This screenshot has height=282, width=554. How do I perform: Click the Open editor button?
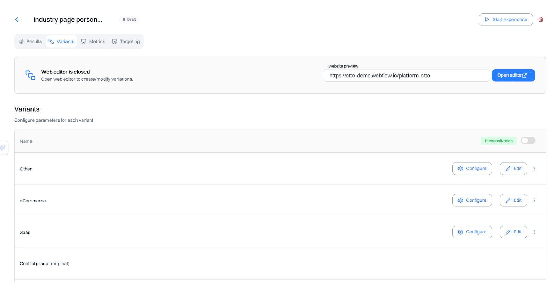click(x=513, y=76)
